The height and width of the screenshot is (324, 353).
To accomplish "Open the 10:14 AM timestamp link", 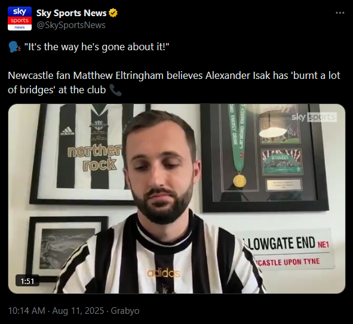I will coord(26,311).
